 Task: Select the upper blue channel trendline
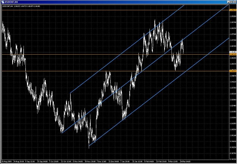point(127,49)
